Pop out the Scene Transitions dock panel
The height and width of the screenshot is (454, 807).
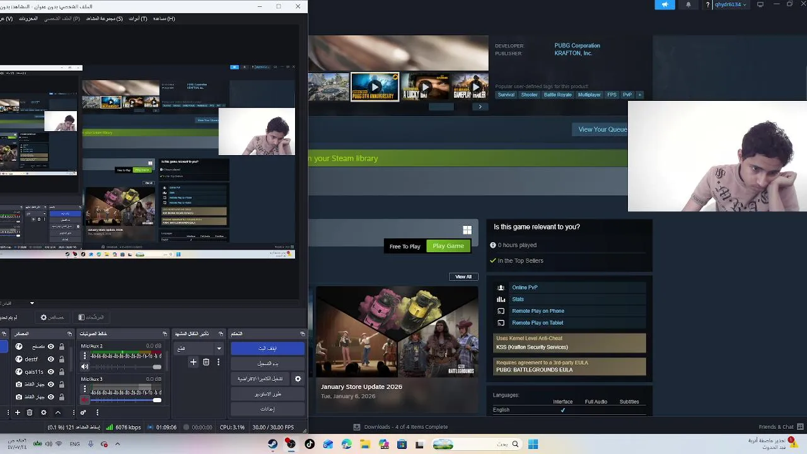click(x=221, y=334)
